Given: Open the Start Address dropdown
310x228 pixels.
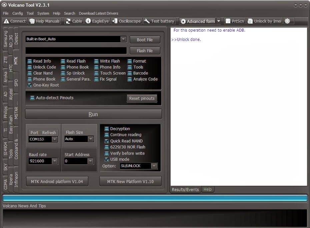Looking at the screenshot, I should [90, 161].
